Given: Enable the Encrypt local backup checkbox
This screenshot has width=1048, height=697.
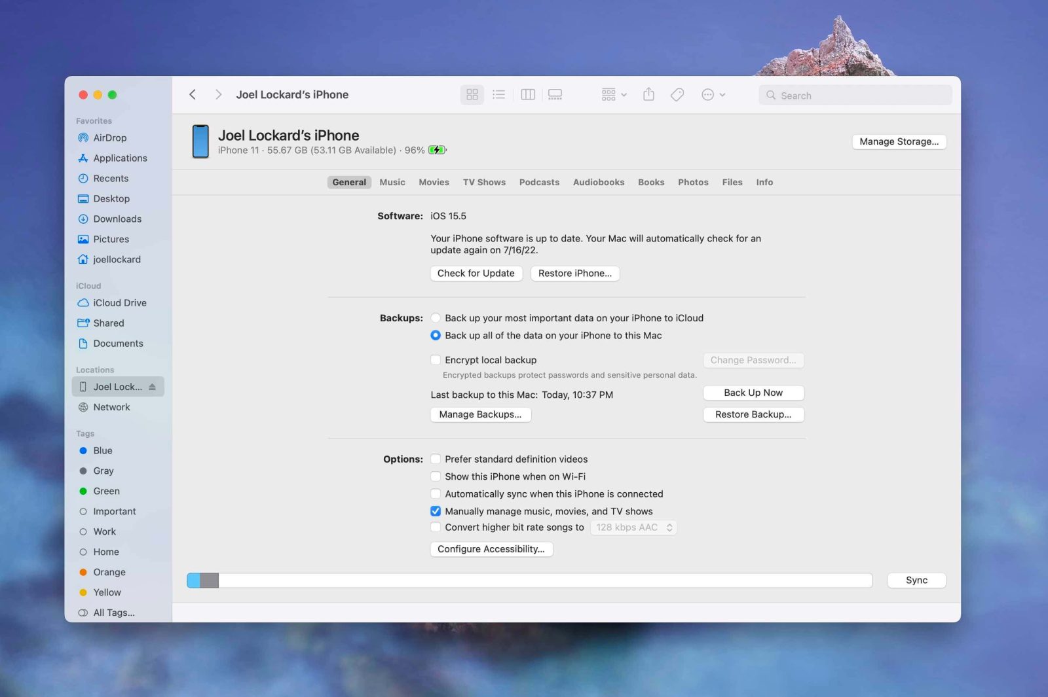Looking at the screenshot, I should 436,359.
